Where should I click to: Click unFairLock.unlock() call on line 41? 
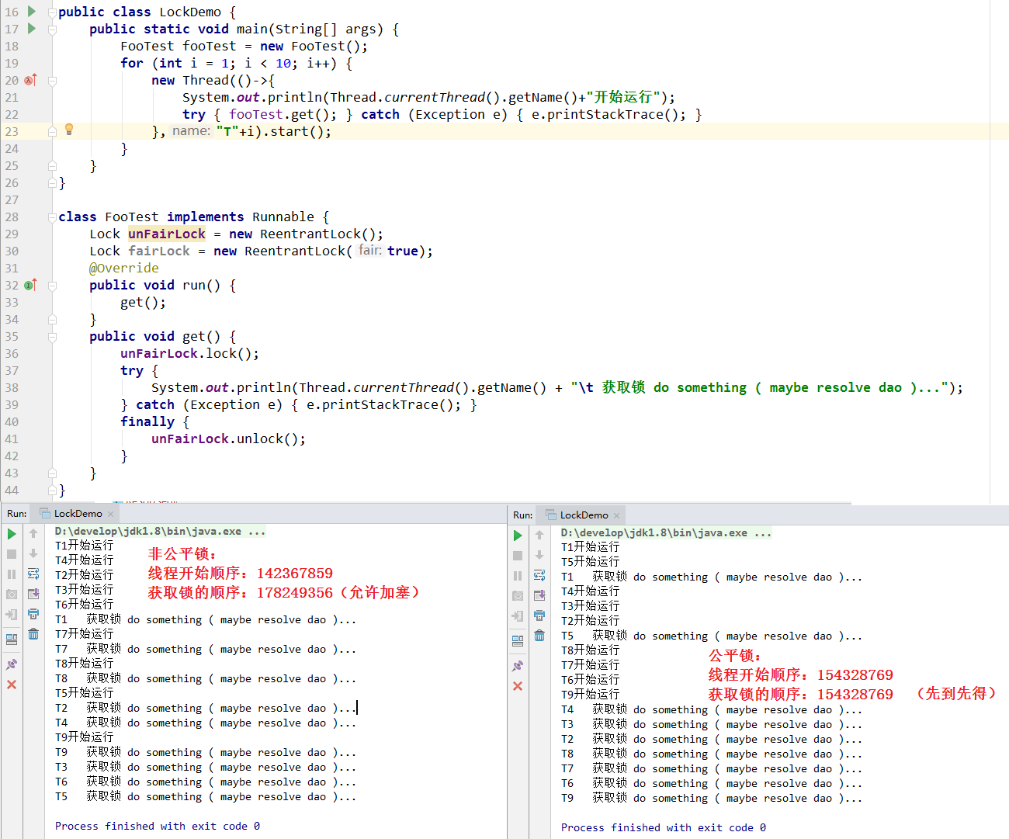click(228, 439)
